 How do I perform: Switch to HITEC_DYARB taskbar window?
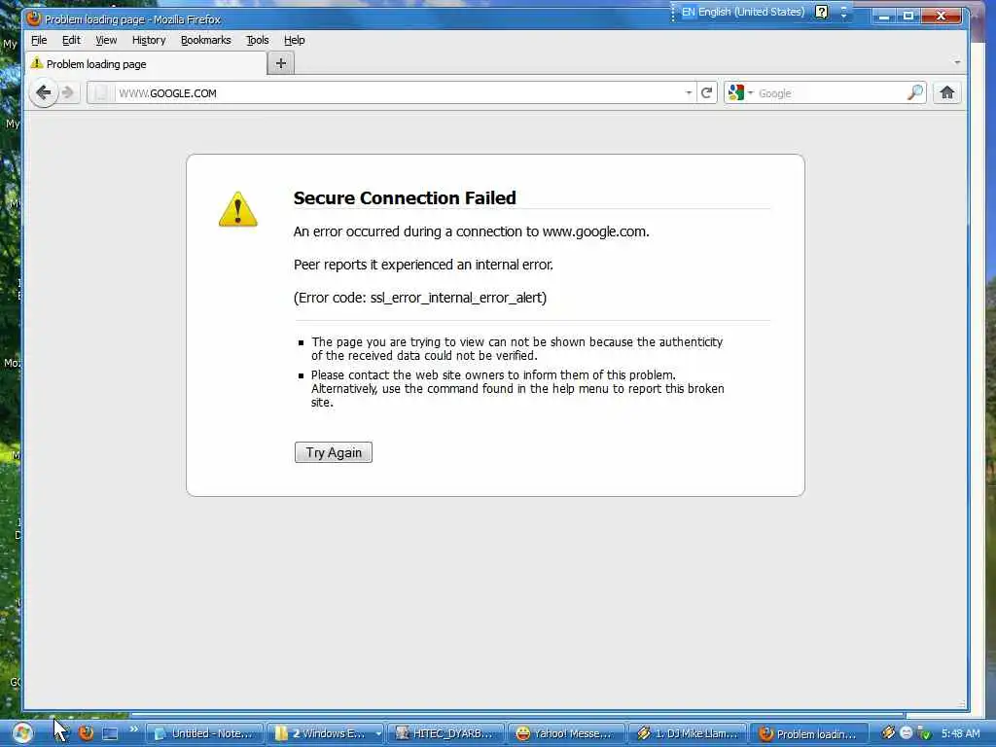(x=445, y=733)
